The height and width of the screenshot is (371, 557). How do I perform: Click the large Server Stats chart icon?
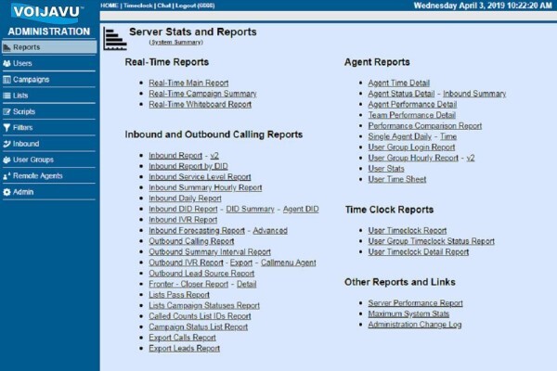tap(115, 38)
